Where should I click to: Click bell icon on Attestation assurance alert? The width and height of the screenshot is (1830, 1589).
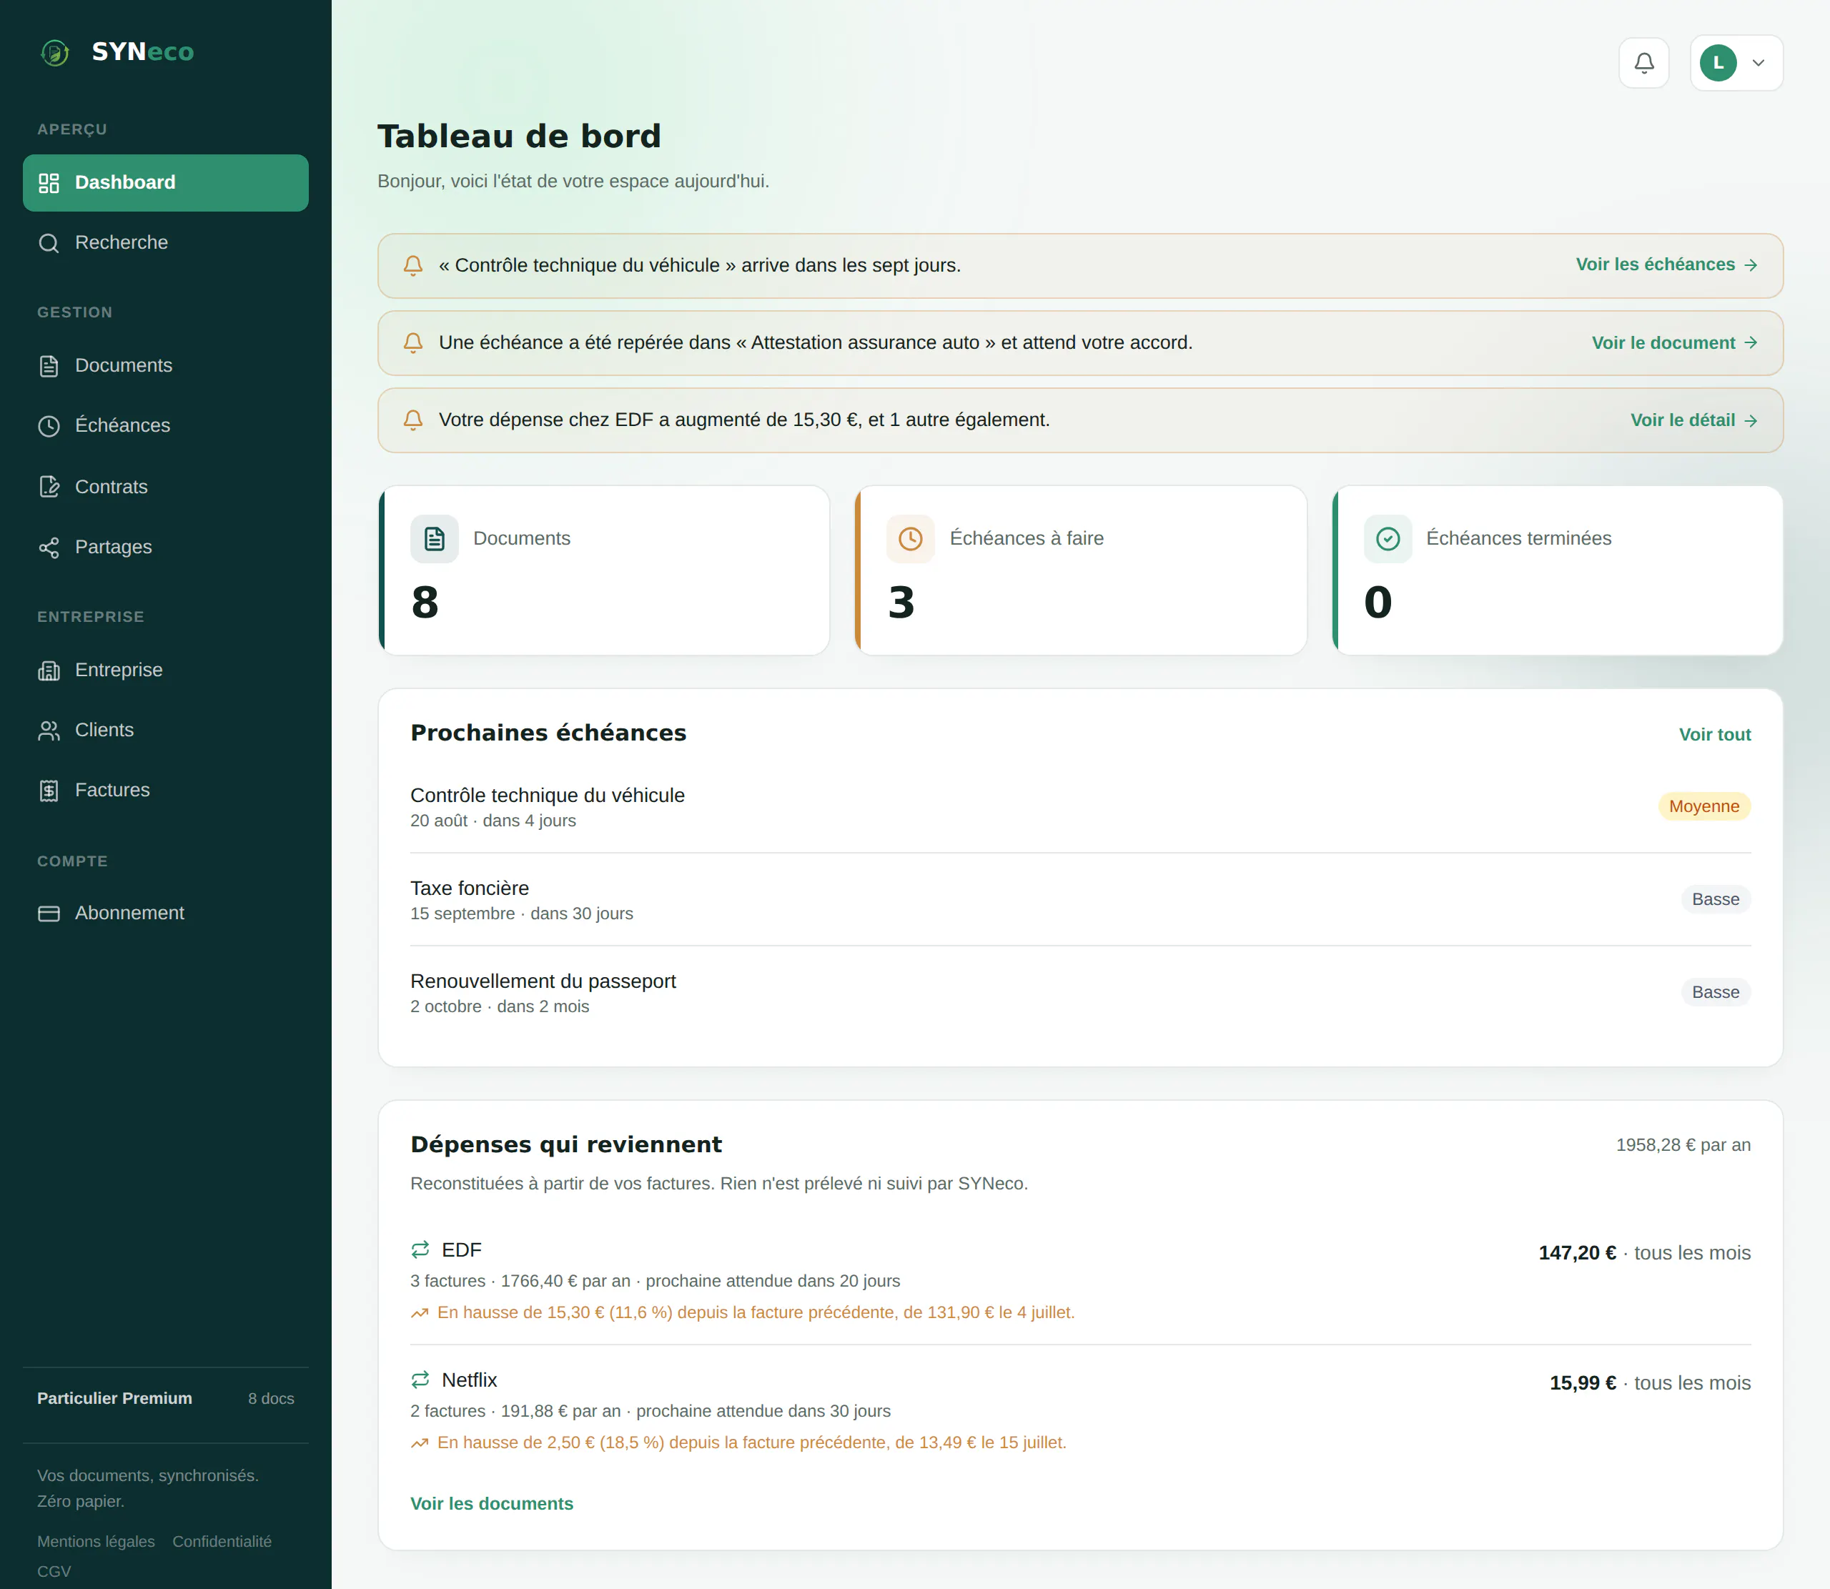tap(413, 343)
